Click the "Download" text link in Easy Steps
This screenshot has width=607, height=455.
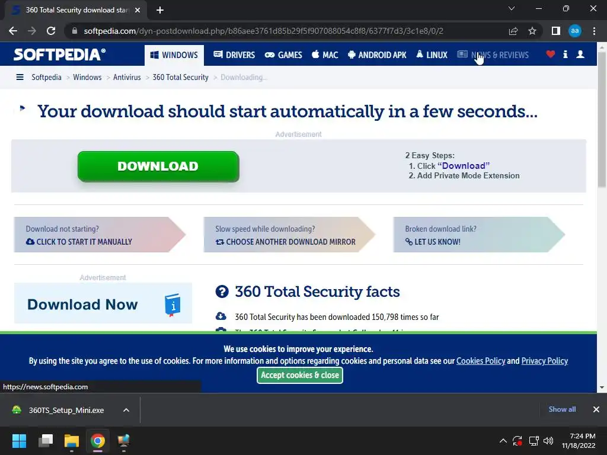click(464, 166)
